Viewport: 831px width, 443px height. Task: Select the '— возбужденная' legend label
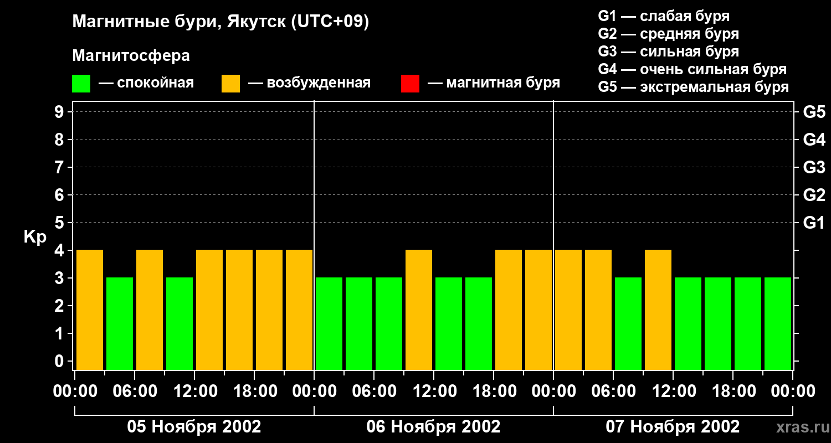[x=309, y=83]
